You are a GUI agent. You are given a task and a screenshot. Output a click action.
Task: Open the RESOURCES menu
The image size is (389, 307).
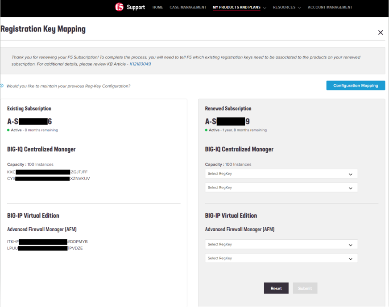pos(284,8)
